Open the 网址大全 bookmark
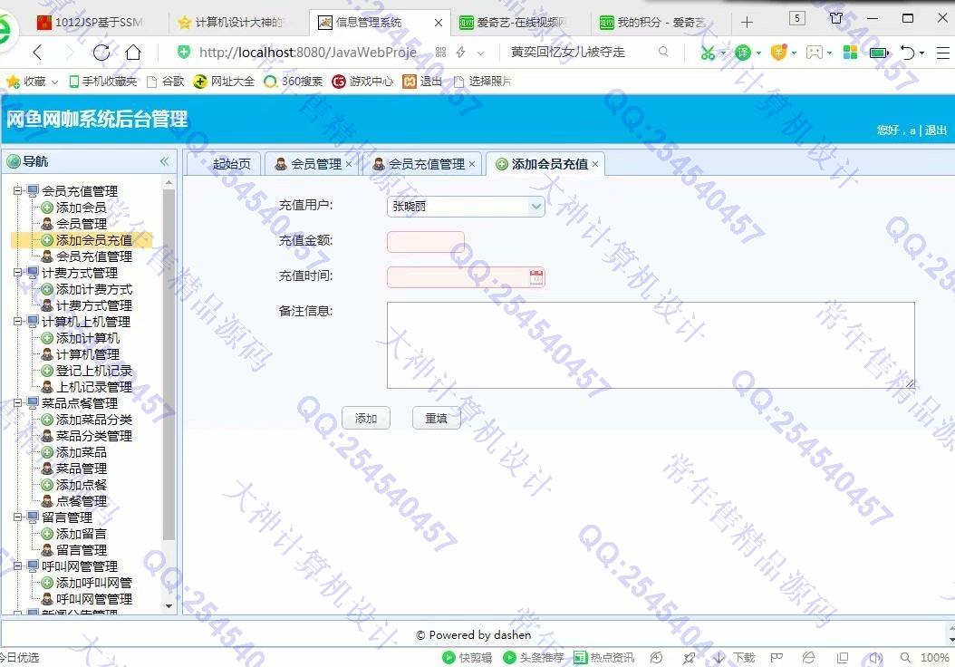 pyautogui.click(x=224, y=81)
